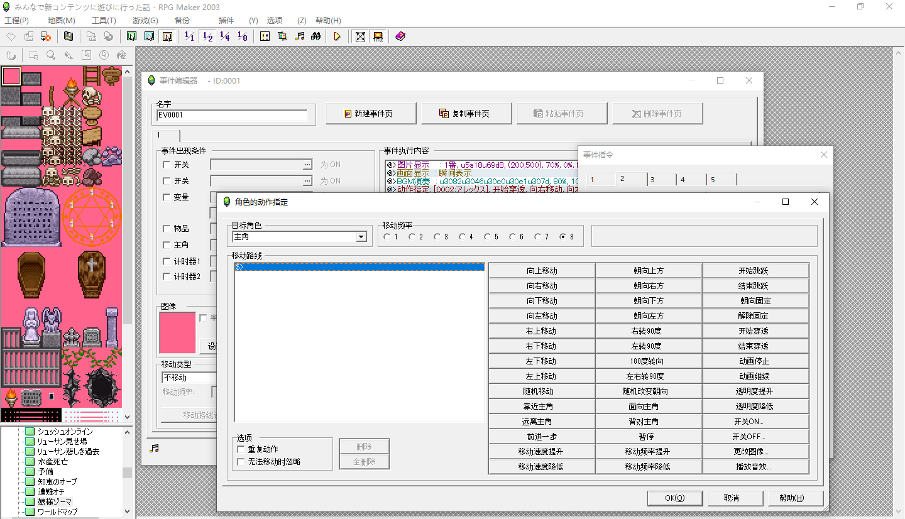Tick the 计时器1 condition checkbox

(167, 261)
